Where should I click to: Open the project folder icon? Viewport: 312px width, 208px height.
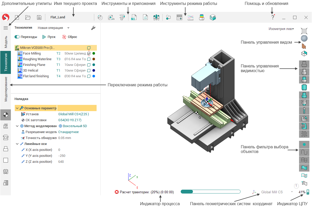[28, 18]
